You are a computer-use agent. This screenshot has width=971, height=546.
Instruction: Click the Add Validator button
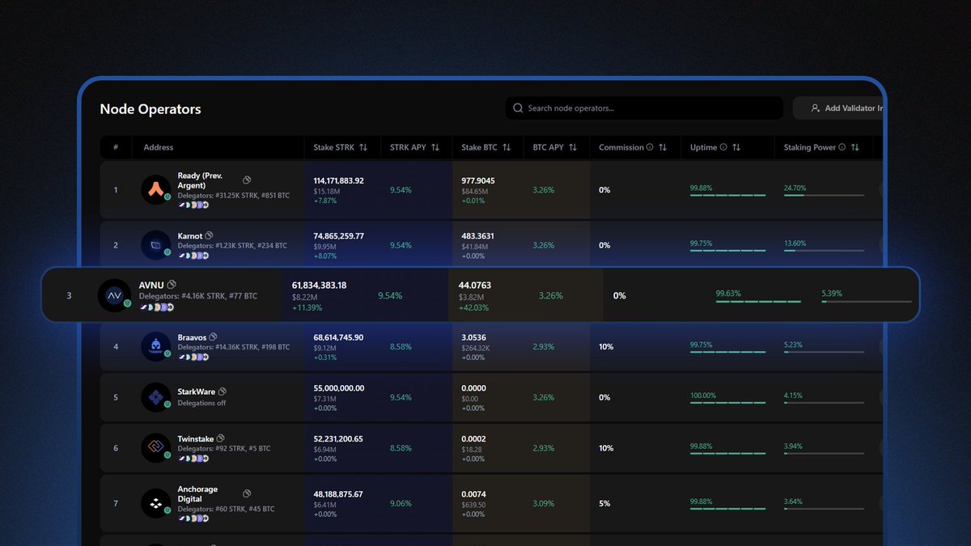(x=840, y=108)
